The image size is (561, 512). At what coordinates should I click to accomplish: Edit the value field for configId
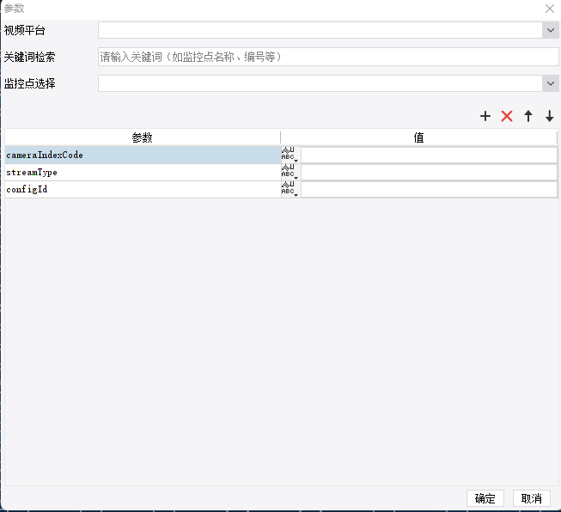point(429,189)
